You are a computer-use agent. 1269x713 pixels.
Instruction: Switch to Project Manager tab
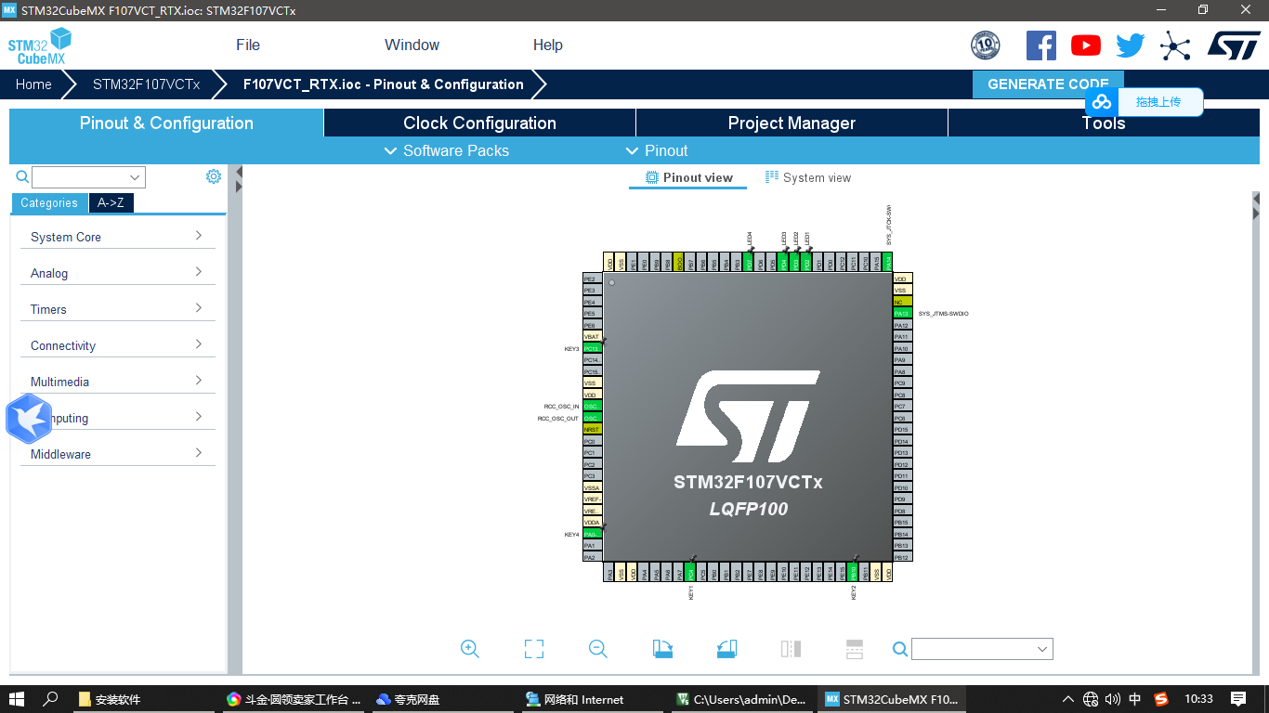[791, 123]
